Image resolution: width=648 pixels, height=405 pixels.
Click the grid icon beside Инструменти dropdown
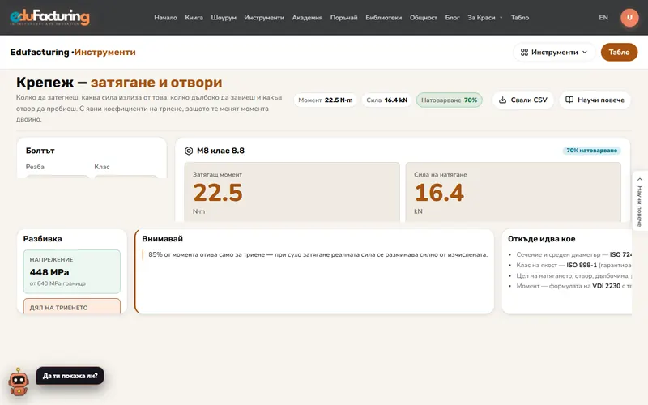point(524,52)
